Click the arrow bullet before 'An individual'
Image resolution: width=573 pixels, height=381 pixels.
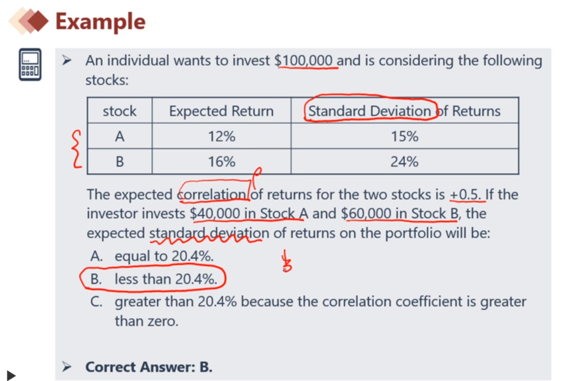tap(67, 60)
